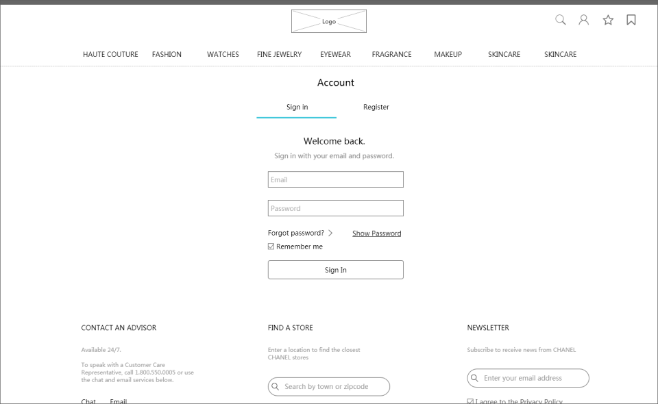Toggle the Remember me checkbox
This screenshot has width=658, height=404.
271,247
